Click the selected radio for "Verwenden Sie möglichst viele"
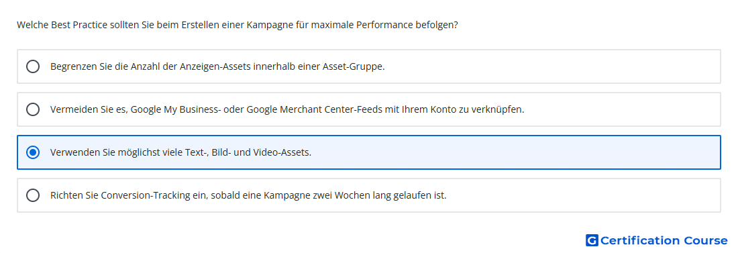The height and width of the screenshot is (253, 738). 33,152
